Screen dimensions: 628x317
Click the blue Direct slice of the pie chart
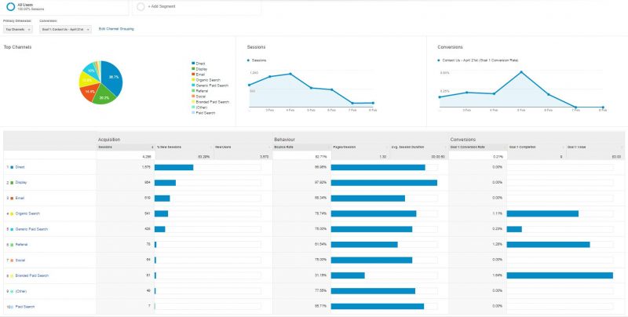pyautogui.click(x=111, y=77)
